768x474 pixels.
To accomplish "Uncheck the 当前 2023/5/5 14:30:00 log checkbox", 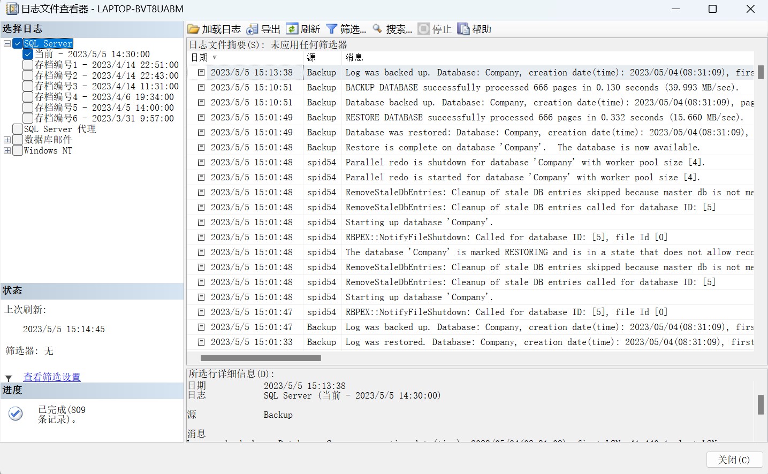I will 28,54.
